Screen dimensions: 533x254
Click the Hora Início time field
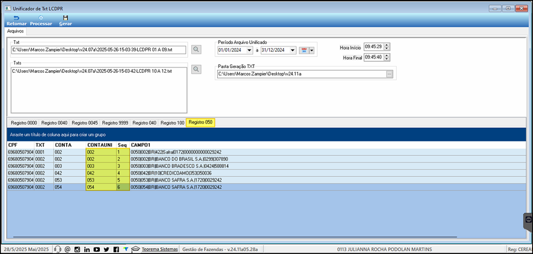374,47
